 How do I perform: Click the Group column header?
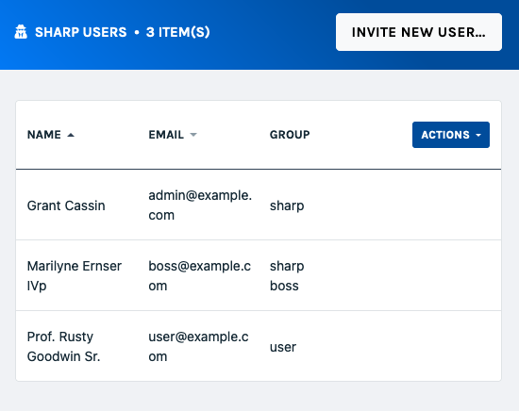(290, 135)
